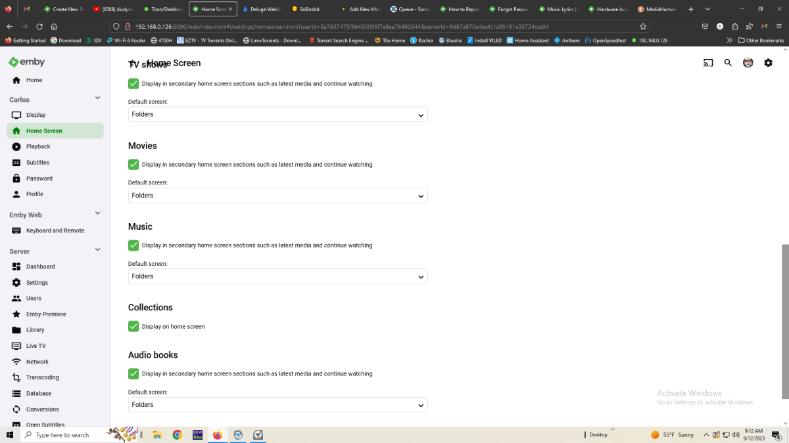Image resolution: width=789 pixels, height=443 pixels.
Task: Click the Search icon in the header
Action: [x=727, y=62]
